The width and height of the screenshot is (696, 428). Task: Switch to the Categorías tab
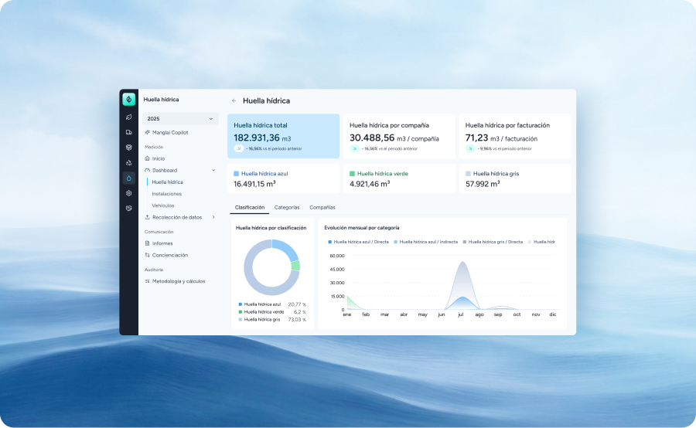(x=287, y=207)
